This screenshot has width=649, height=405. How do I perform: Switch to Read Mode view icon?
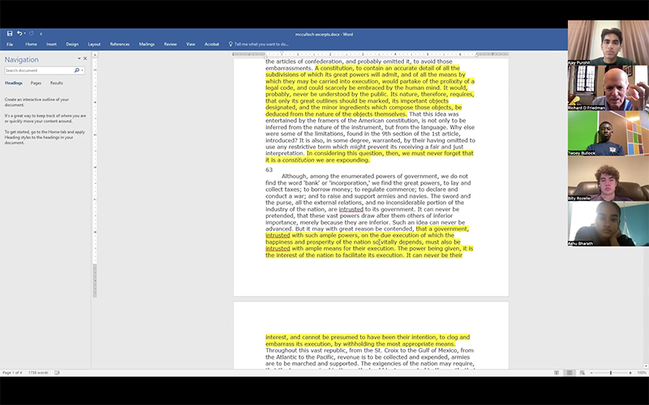[x=556, y=373]
